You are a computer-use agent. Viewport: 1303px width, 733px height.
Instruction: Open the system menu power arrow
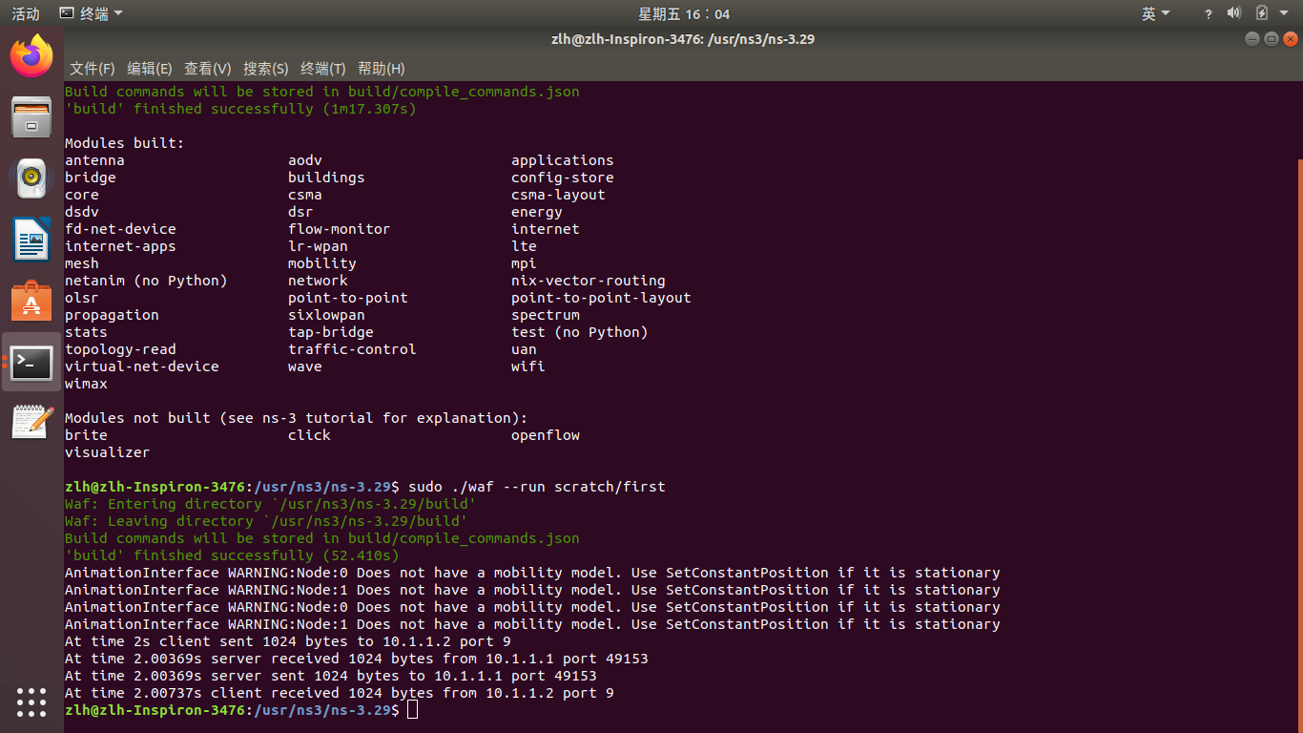[1284, 13]
